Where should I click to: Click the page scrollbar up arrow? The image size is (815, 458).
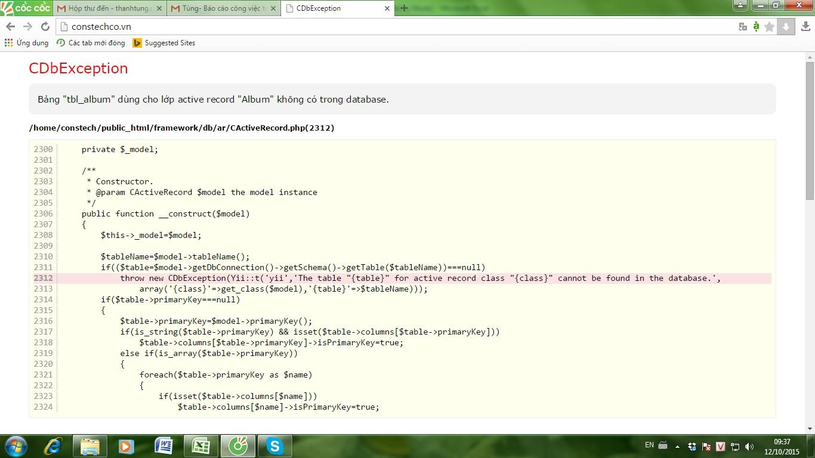tap(810, 57)
